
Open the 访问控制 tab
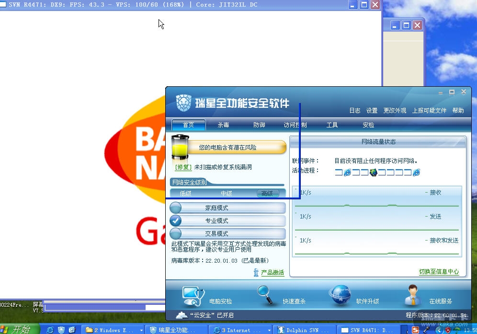click(295, 125)
